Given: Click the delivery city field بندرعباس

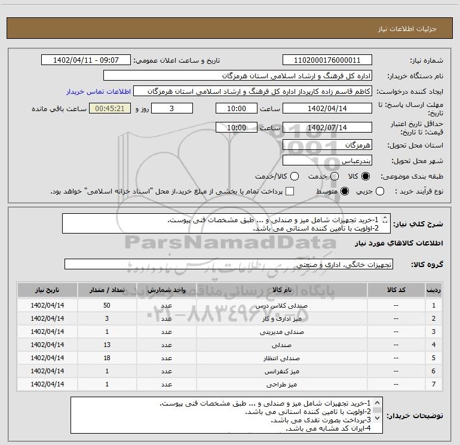Looking at the screenshot, I should coord(327,161).
